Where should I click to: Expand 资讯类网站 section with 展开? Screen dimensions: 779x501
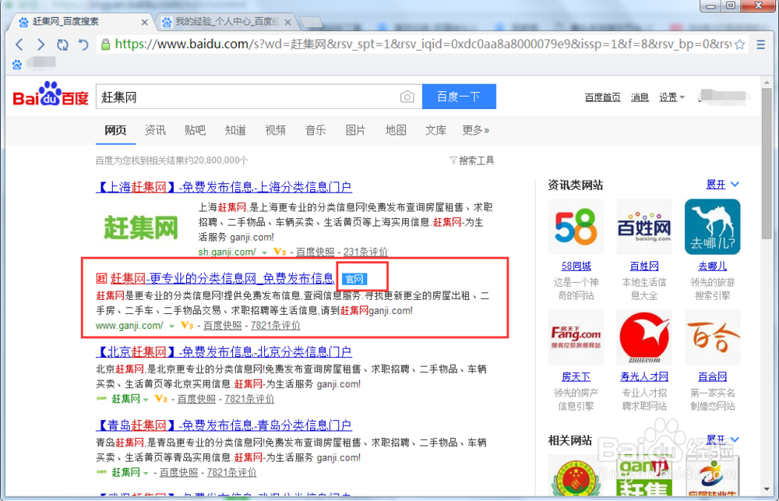tap(722, 185)
